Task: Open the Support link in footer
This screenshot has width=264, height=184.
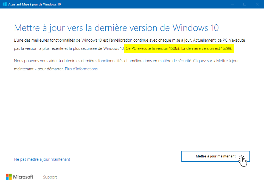Action: 50,177
